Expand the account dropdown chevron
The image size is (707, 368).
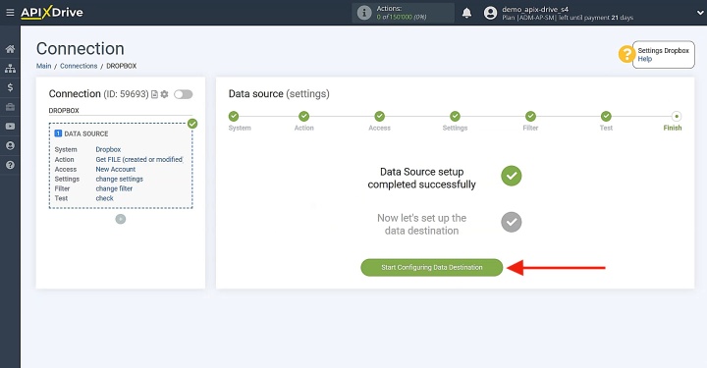click(700, 13)
